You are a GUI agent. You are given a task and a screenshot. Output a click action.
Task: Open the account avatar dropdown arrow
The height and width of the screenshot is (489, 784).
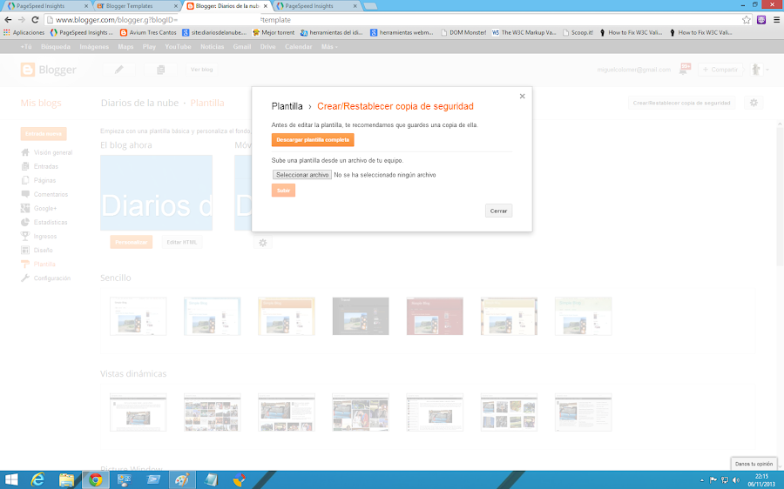(x=767, y=70)
